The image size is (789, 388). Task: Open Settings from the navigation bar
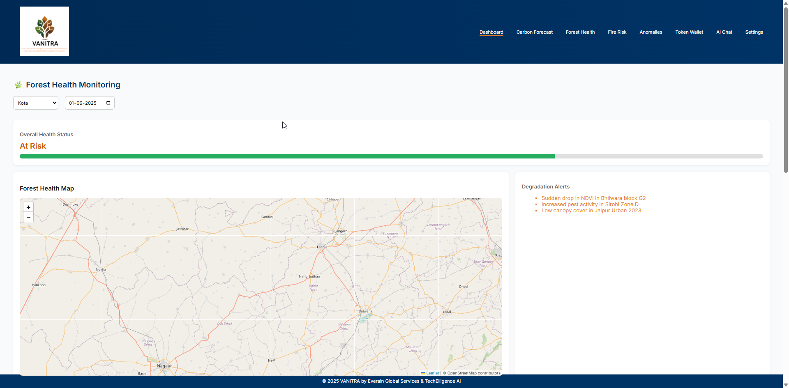coord(754,32)
